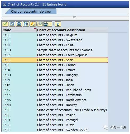Click the greyed-out search help icon
The image size is (130, 134).
[x=40, y=24]
